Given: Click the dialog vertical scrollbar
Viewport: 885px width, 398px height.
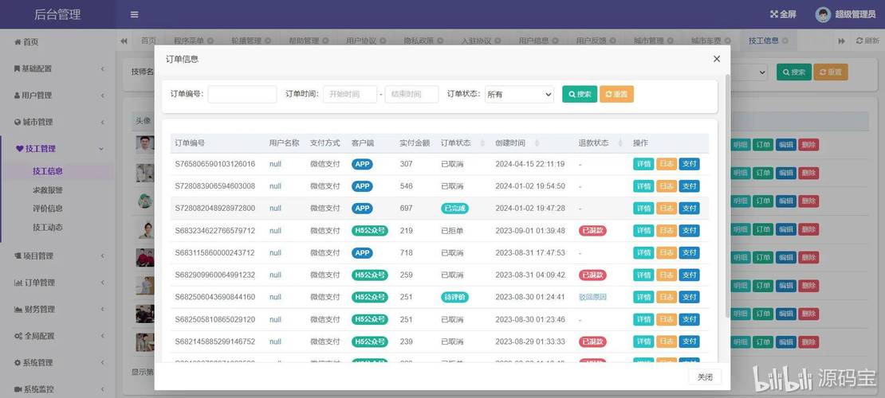Looking at the screenshot, I should pyautogui.click(x=727, y=195).
